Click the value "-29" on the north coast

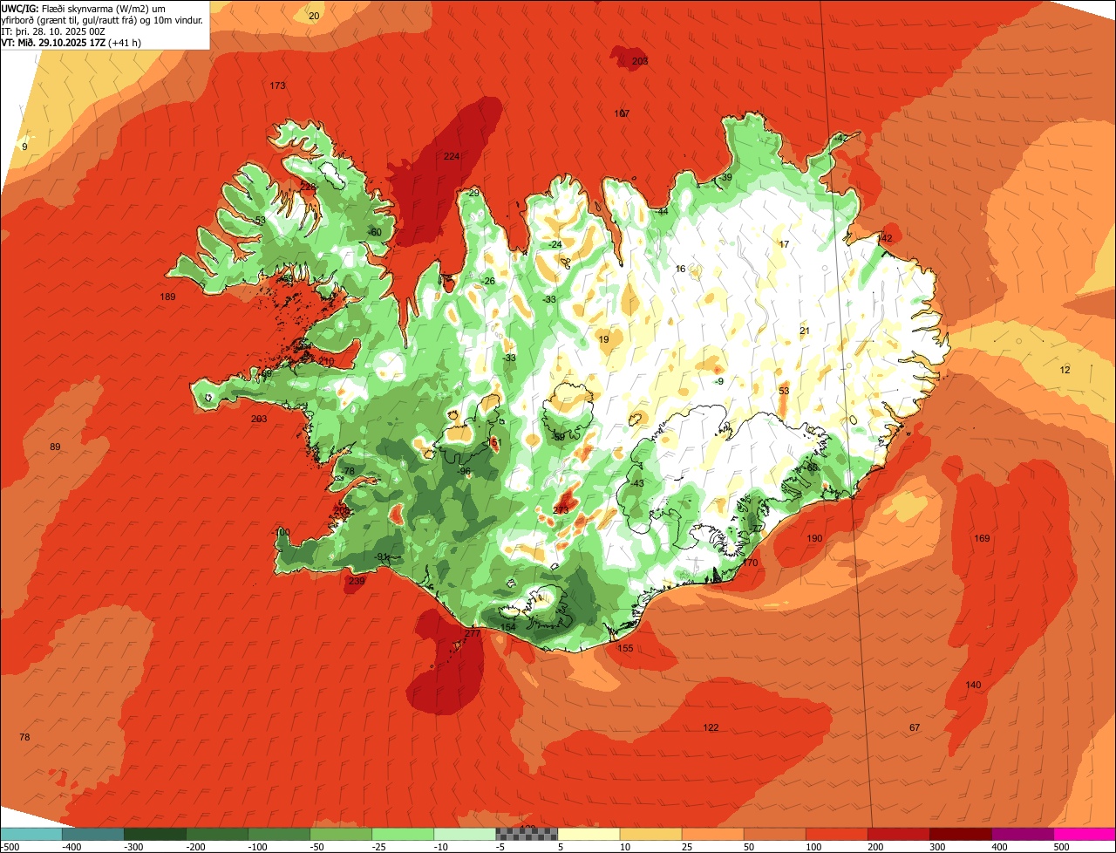pos(473,193)
